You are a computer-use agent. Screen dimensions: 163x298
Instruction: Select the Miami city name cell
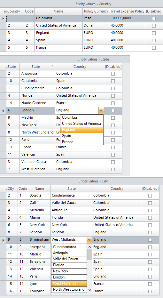39,218
